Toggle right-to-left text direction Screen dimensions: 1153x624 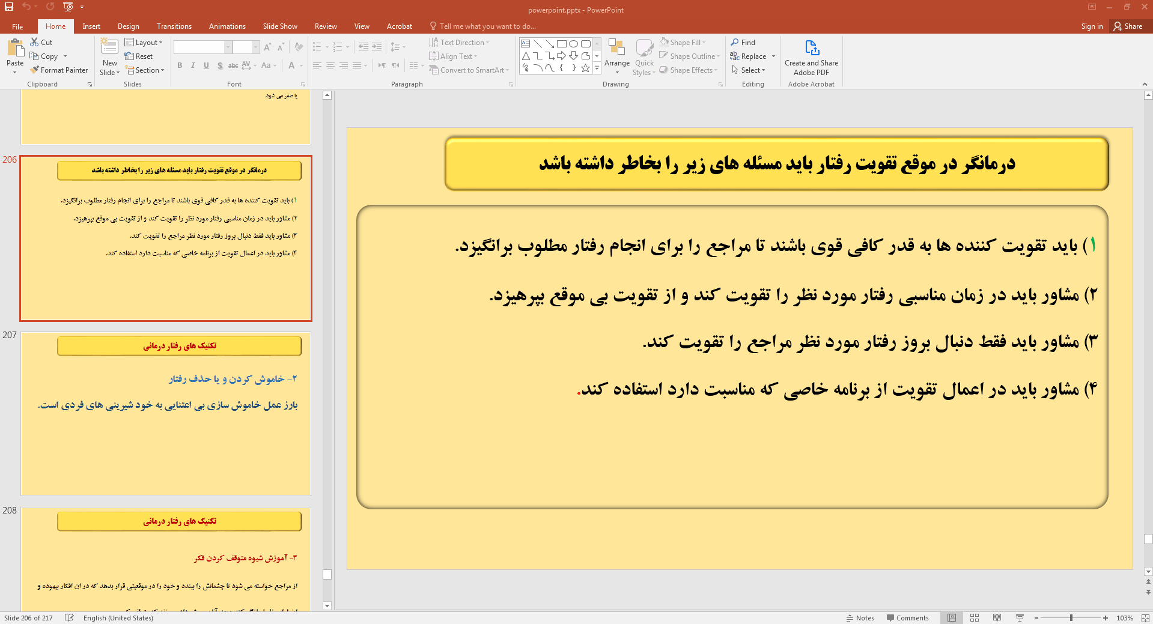tap(395, 65)
